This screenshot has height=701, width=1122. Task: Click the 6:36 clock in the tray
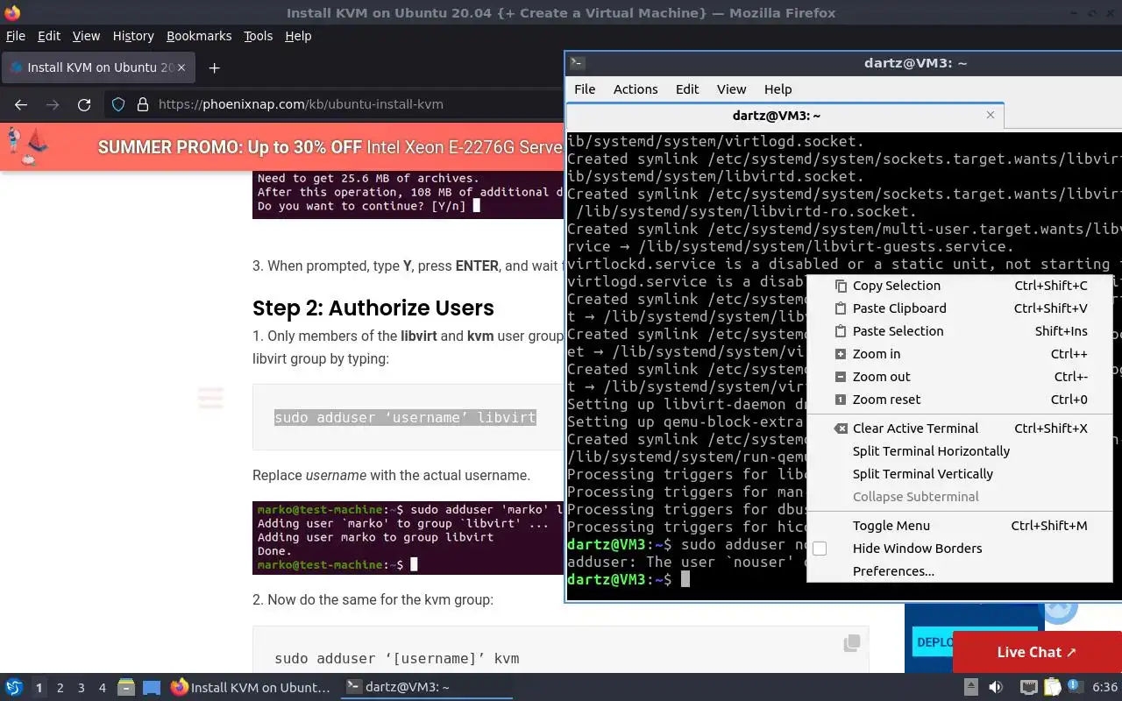1105,688
